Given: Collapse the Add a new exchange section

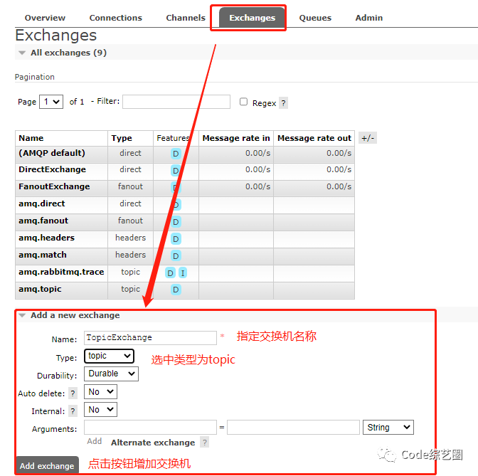Looking at the screenshot, I should (22, 315).
